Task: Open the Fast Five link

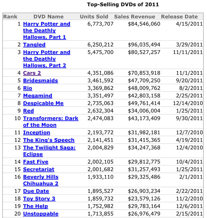Action: [x=36, y=162]
